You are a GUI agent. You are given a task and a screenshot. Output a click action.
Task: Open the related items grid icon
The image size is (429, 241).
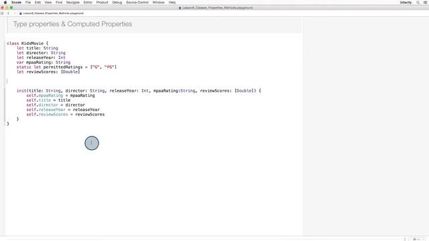pyautogui.click(x=2, y=13)
